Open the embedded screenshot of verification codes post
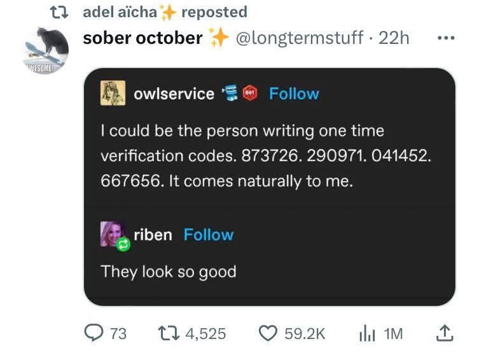Screen dimensions: 477x353 click(x=270, y=187)
